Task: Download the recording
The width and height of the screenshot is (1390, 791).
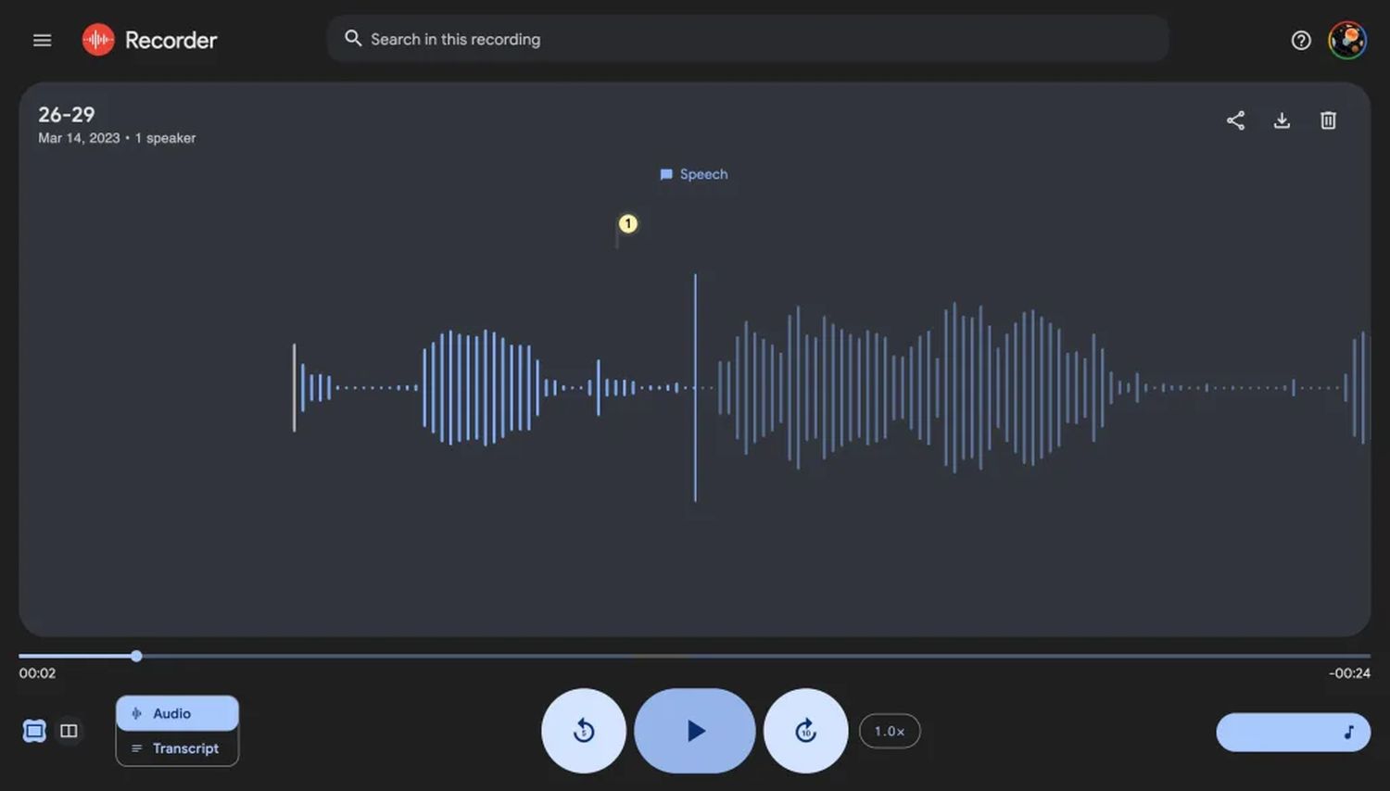Action: point(1282,120)
